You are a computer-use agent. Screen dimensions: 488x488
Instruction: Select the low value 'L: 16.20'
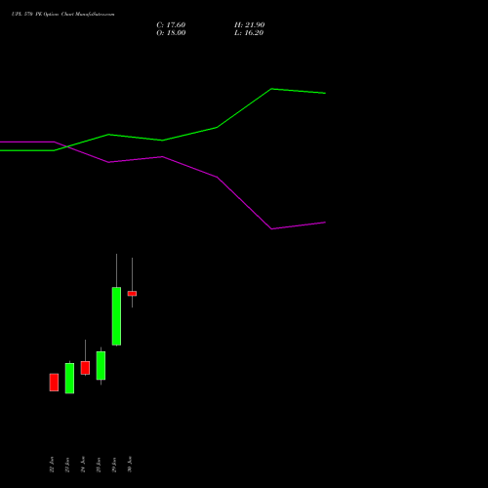tap(249, 32)
